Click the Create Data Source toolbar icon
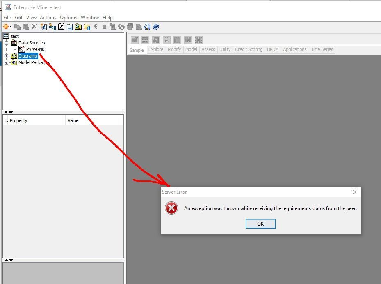The image size is (381, 284). pos(44,27)
